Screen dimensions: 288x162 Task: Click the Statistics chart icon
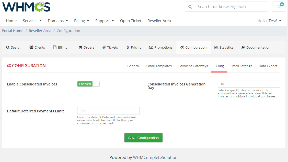pos(217,47)
